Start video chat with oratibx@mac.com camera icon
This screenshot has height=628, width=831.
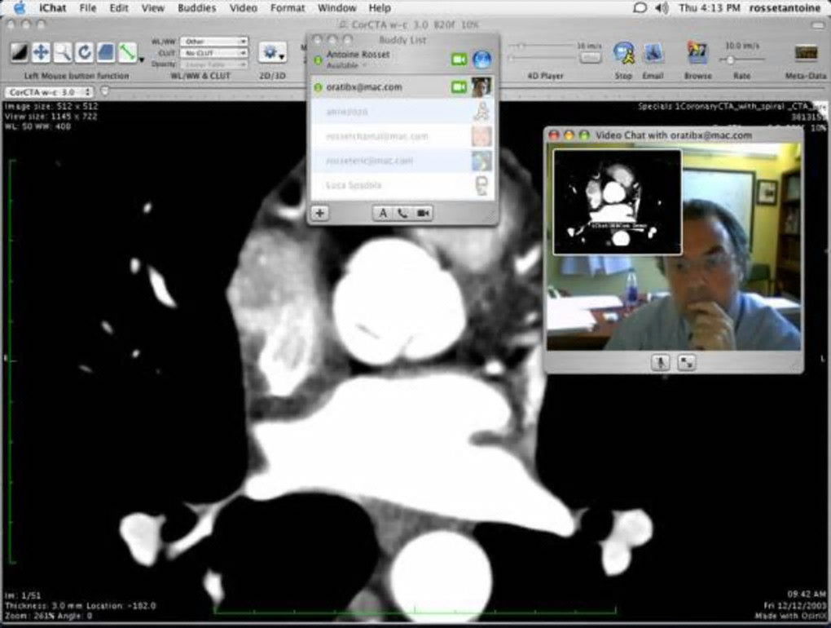pos(459,86)
